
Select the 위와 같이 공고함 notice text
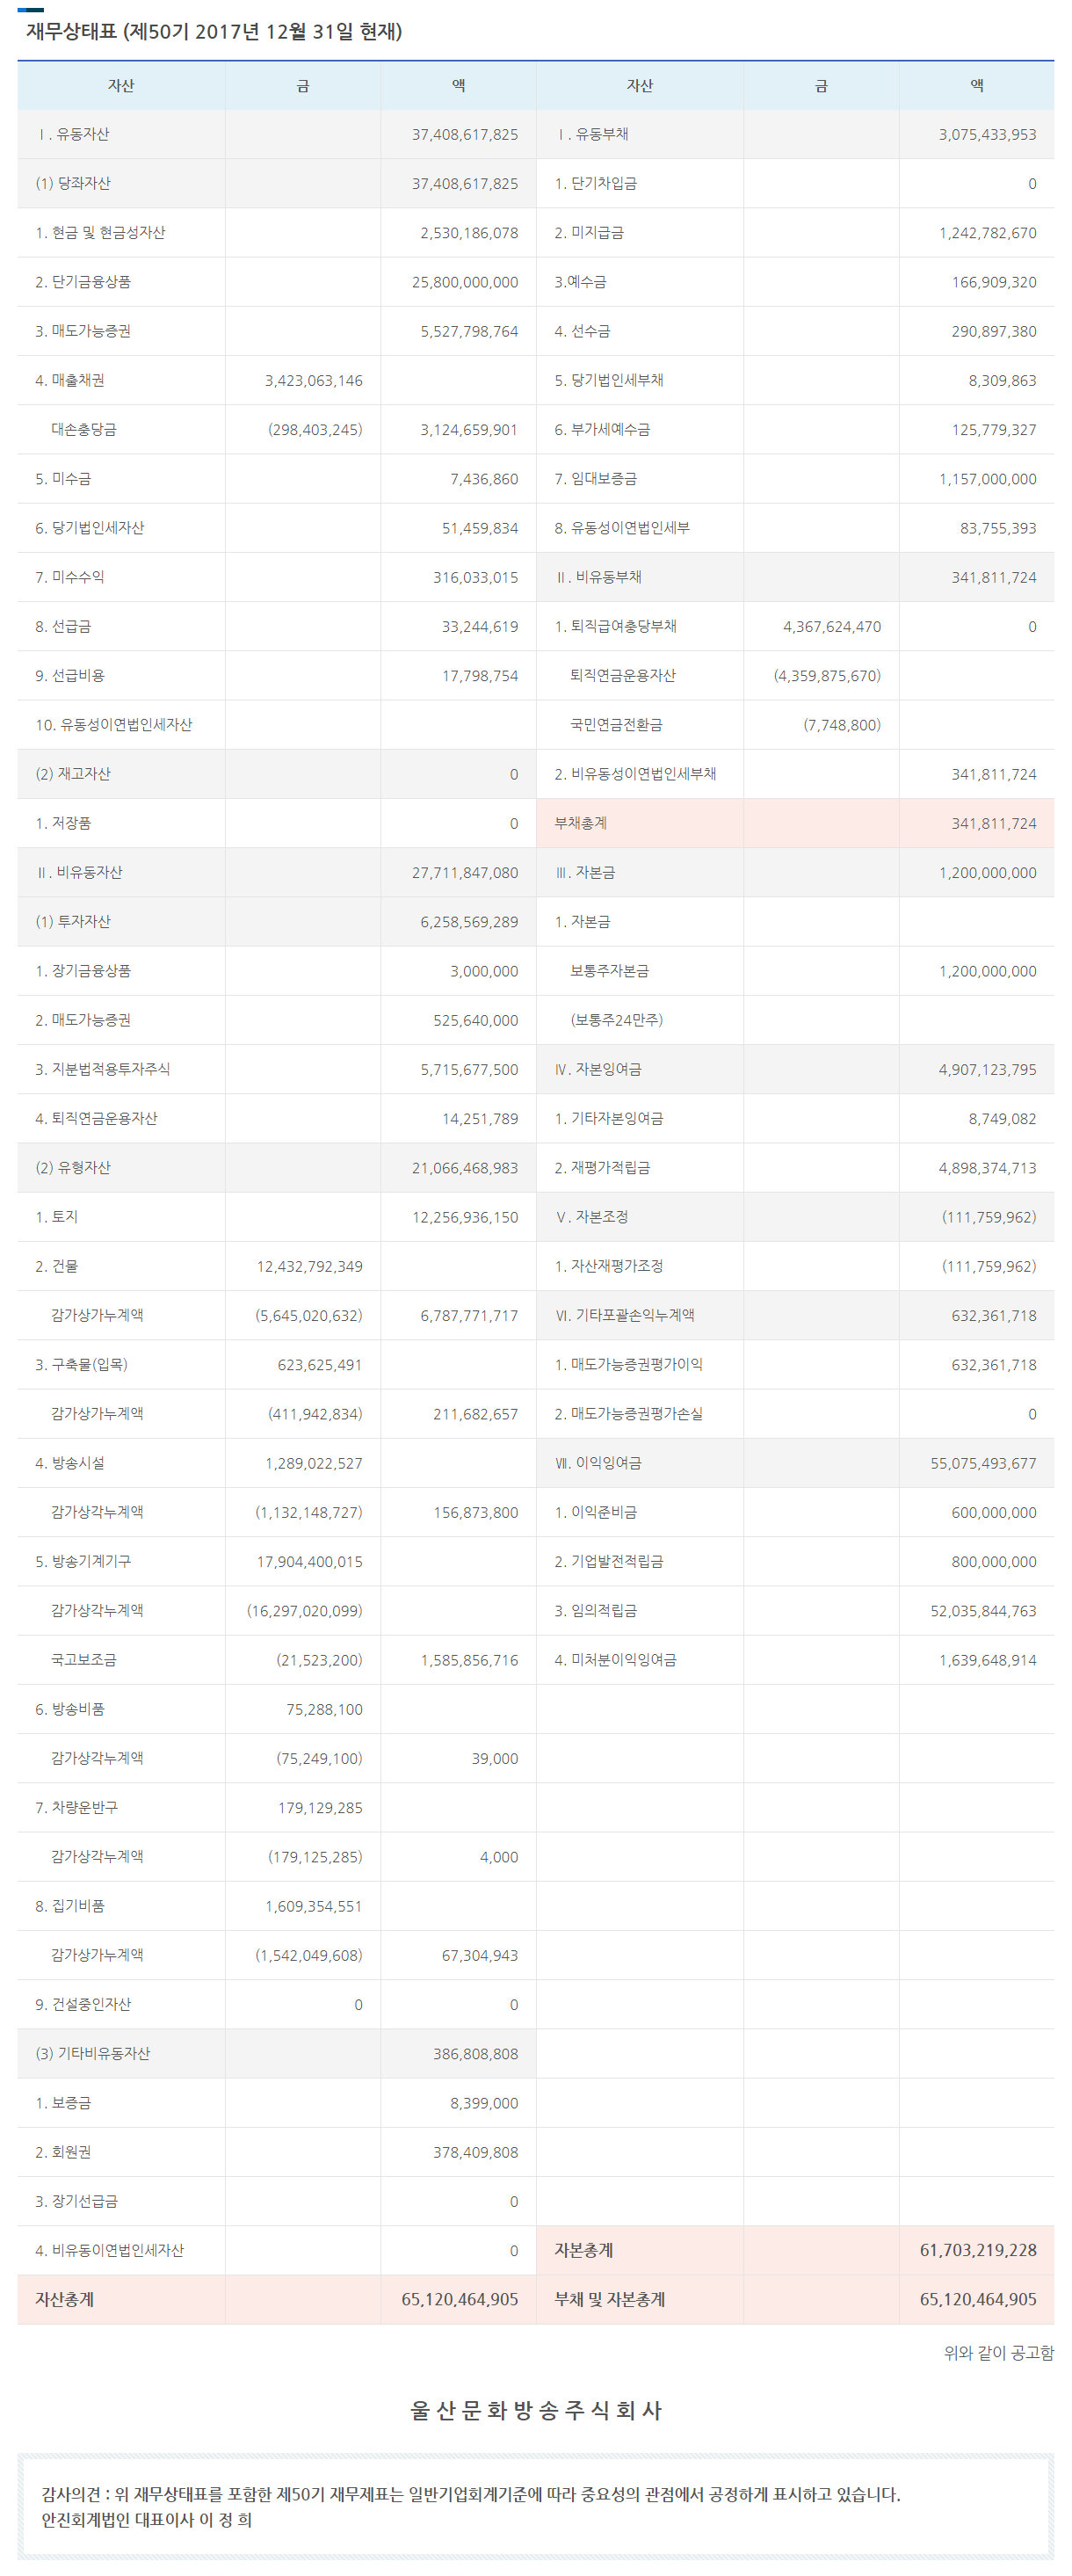pos(998,2353)
